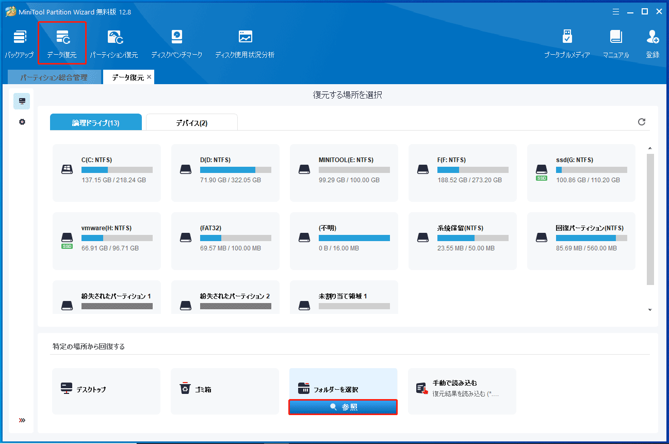Activate the データ復元 document tab
This screenshot has width=669, height=444.
pos(127,77)
